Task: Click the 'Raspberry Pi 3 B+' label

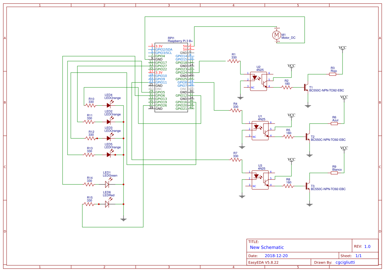Action: coord(180,41)
